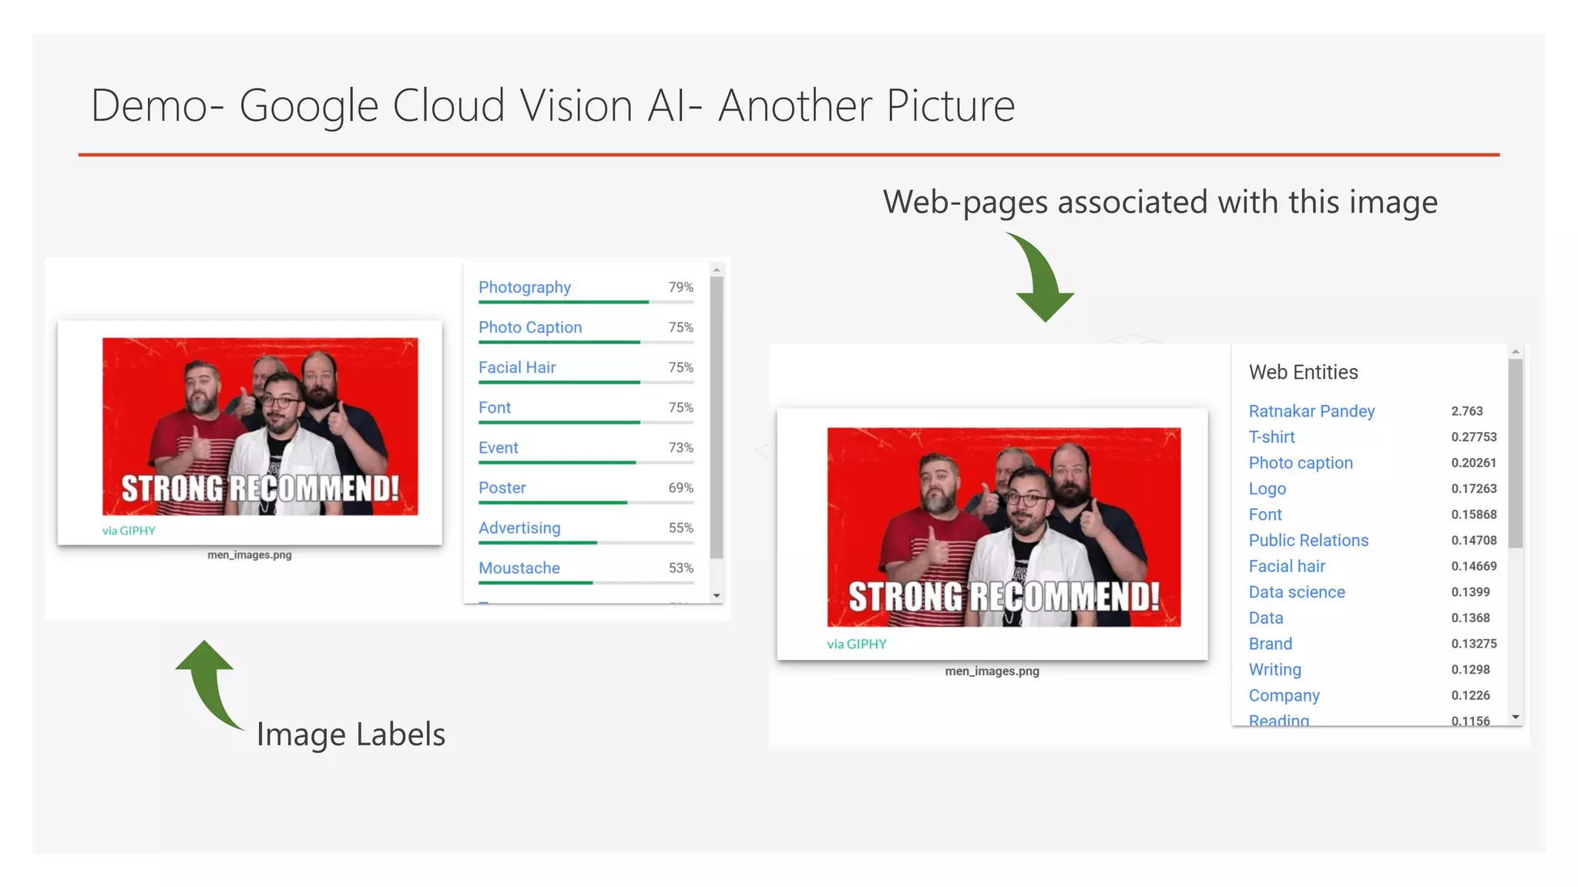
Task: Click the Photo caption web entity
Action: pyautogui.click(x=1301, y=463)
